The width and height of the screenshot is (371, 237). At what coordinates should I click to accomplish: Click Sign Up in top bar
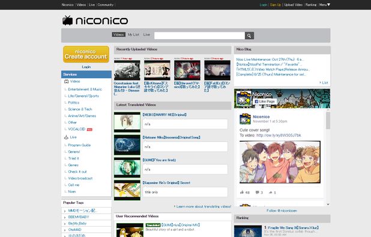(x=276, y=5)
